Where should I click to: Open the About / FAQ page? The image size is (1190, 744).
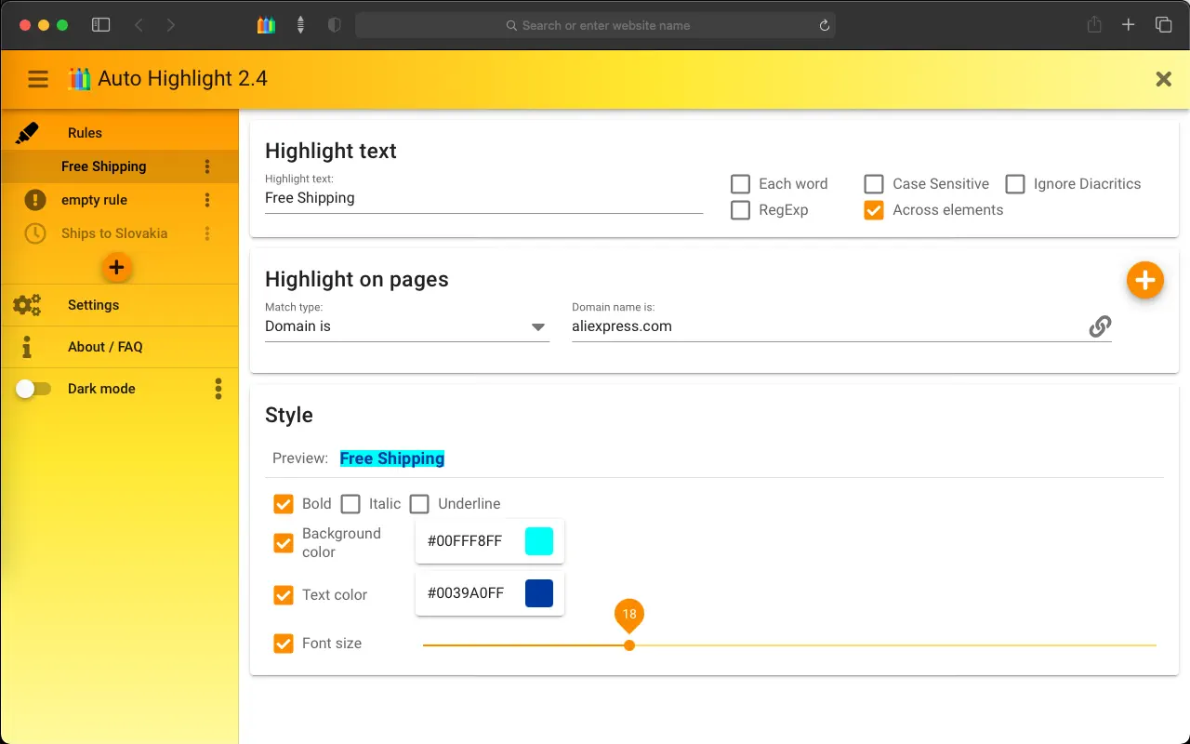pyautogui.click(x=105, y=347)
